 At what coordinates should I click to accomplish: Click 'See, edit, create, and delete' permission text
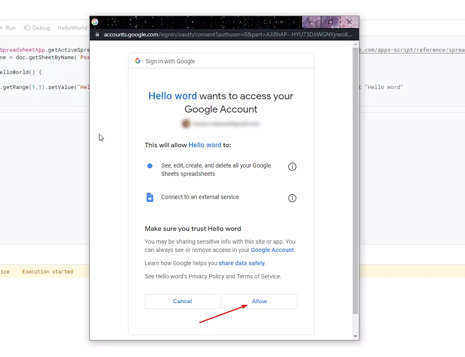pos(216,170)
